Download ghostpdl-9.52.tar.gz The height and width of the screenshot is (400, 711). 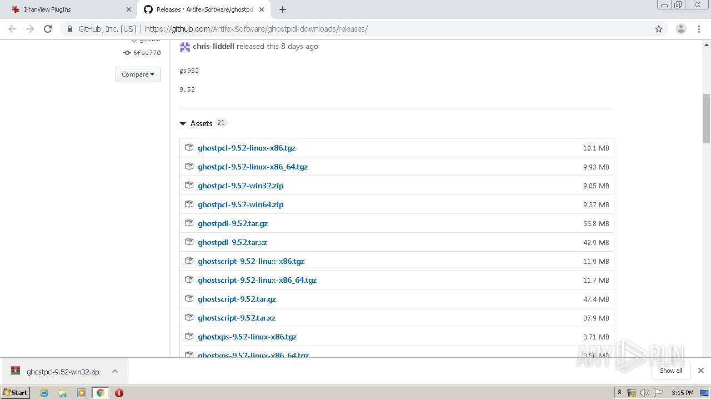coord(233,223)
